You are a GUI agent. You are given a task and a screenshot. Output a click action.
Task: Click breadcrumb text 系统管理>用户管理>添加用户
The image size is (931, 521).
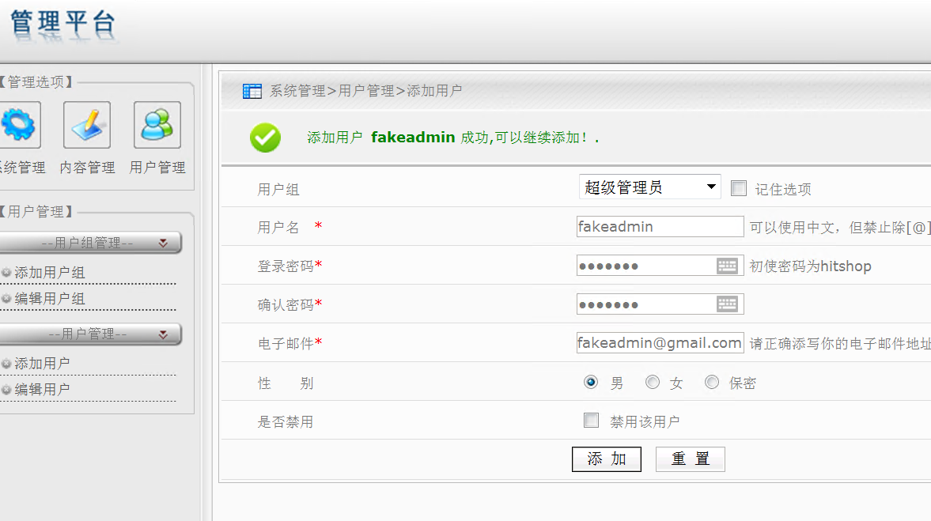[365, 91]
